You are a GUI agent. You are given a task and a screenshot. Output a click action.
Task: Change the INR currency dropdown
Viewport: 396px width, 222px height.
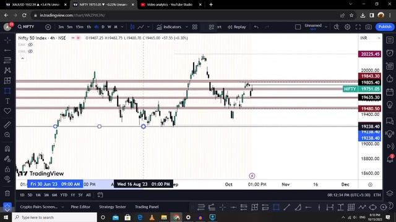(370, 38)
